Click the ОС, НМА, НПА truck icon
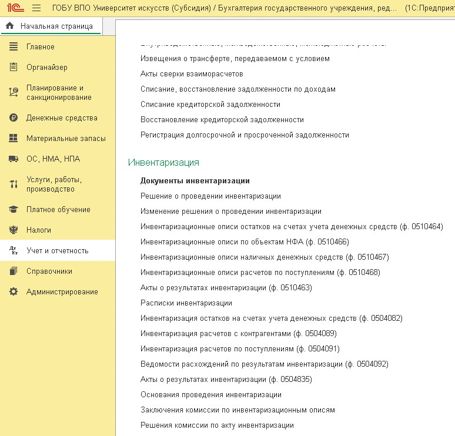 tap(14, 159)
